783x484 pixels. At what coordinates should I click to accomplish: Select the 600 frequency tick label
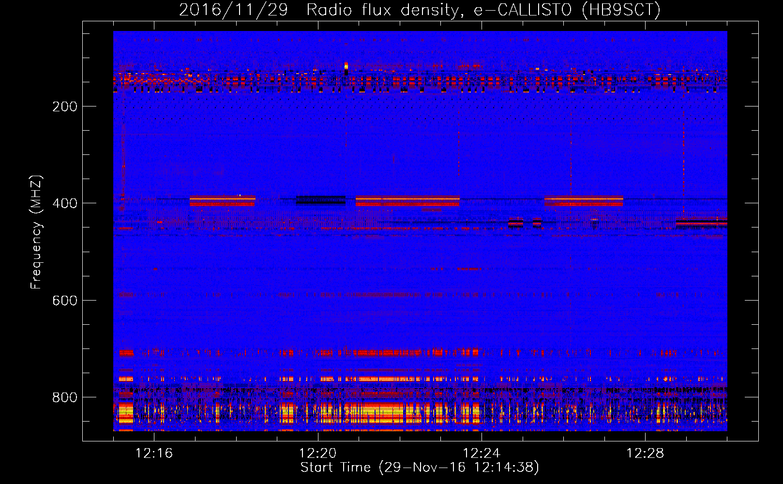(65, 301)
